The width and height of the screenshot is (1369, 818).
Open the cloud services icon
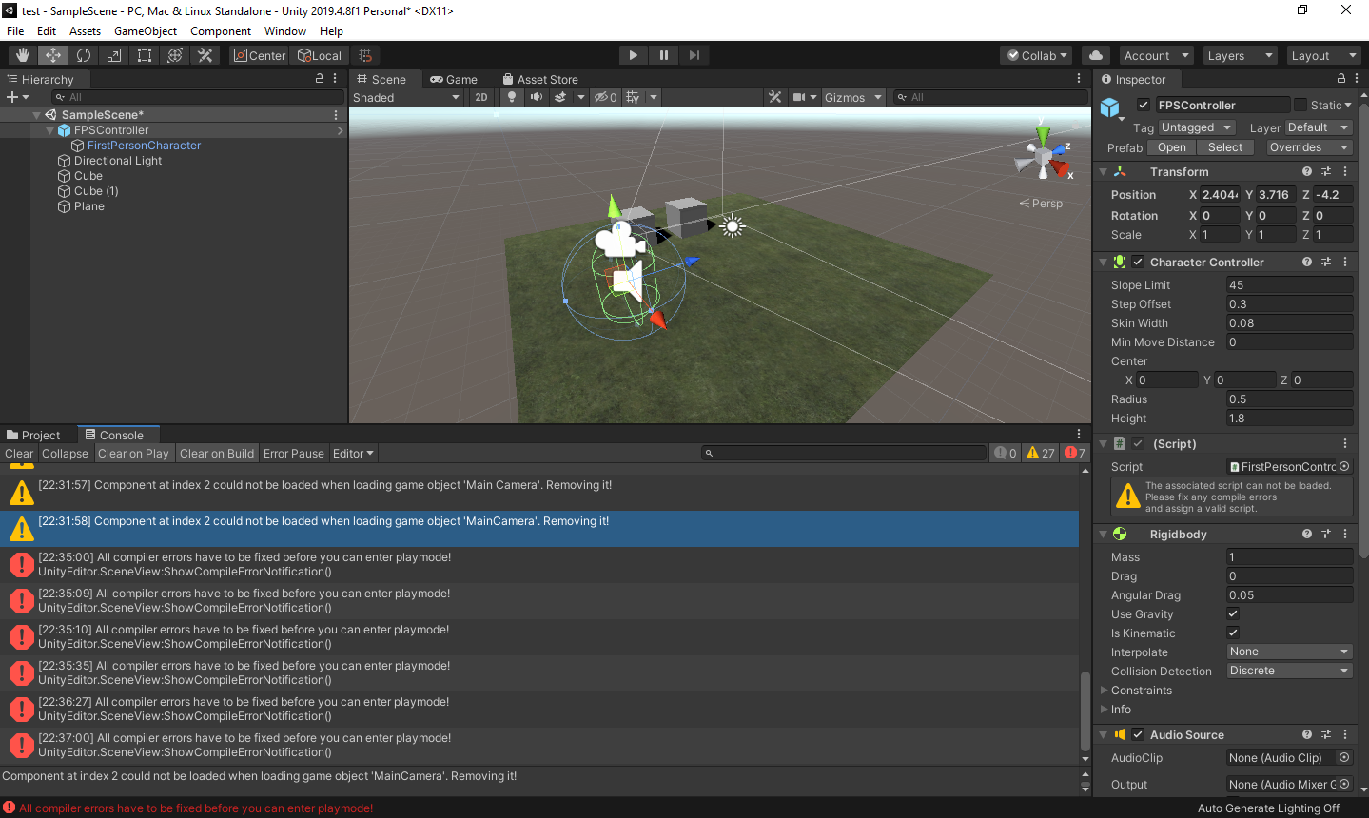[1096, 55]
